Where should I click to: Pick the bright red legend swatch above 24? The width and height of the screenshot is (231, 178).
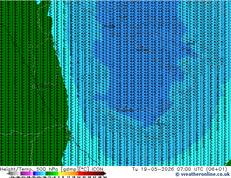click(79, 173)
